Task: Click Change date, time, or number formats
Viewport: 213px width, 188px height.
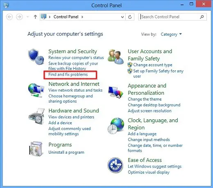Action: 155,148
